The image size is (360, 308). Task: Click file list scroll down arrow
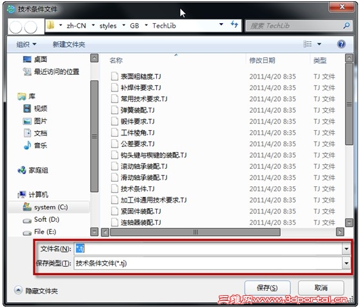349,222
